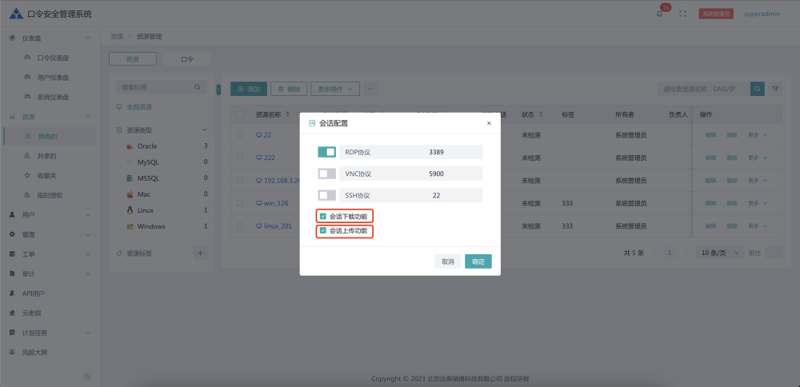Viewport: 800px width, 387px height.
Task: Click the sidebar collapse icon at bottom
Action: (87, 376)
